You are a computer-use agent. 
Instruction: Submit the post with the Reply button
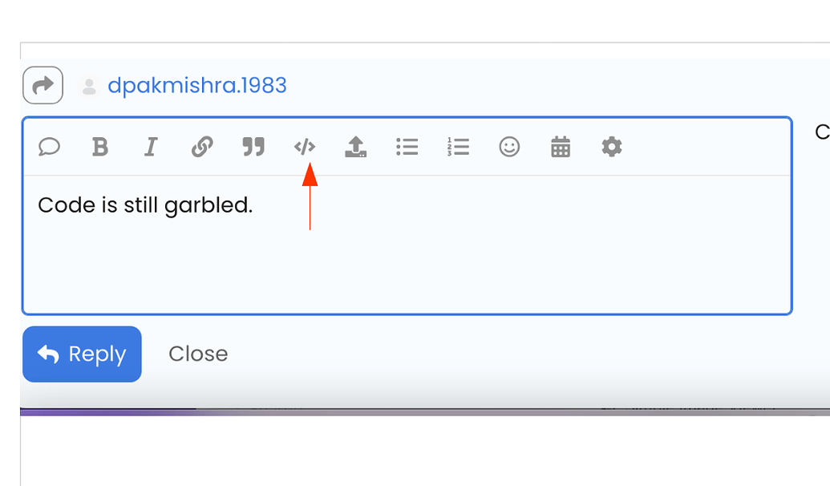(x=82, y=354)
